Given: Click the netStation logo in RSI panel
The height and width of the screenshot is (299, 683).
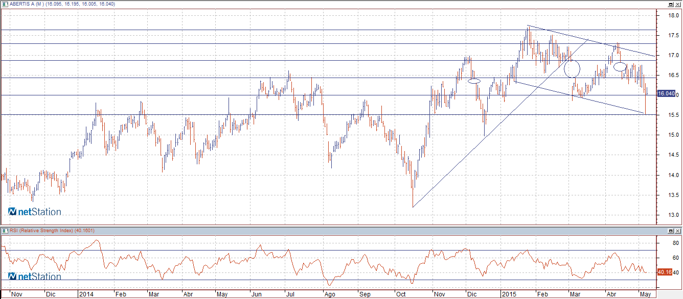Looking at the screenshot, I should (35, 277).
